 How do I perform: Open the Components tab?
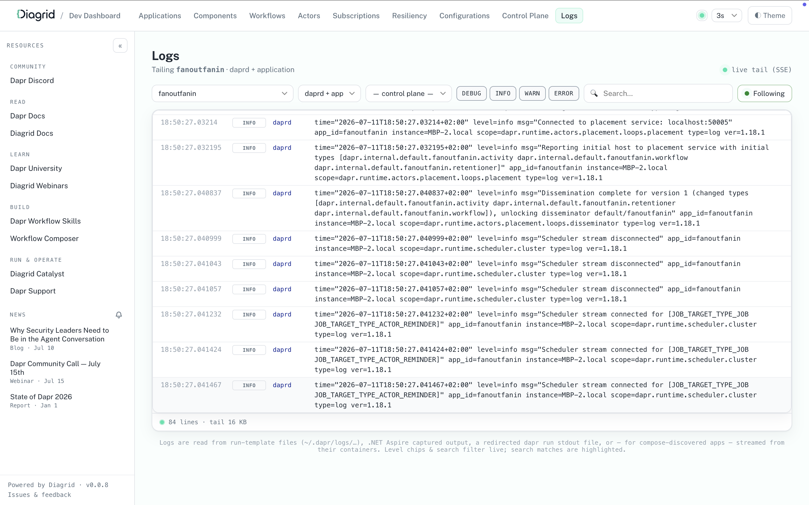215,16
